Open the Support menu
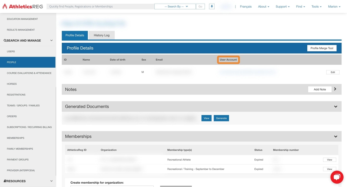The image size is (347, 187). [282, 6]
